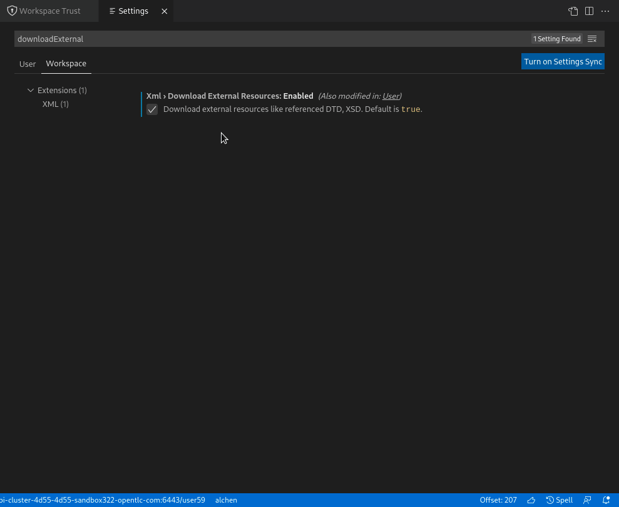Screen dimensions: 619x507
Task: Click inside the downloadExternal search field
Action: pyautogui.click(x=250, y=39)
